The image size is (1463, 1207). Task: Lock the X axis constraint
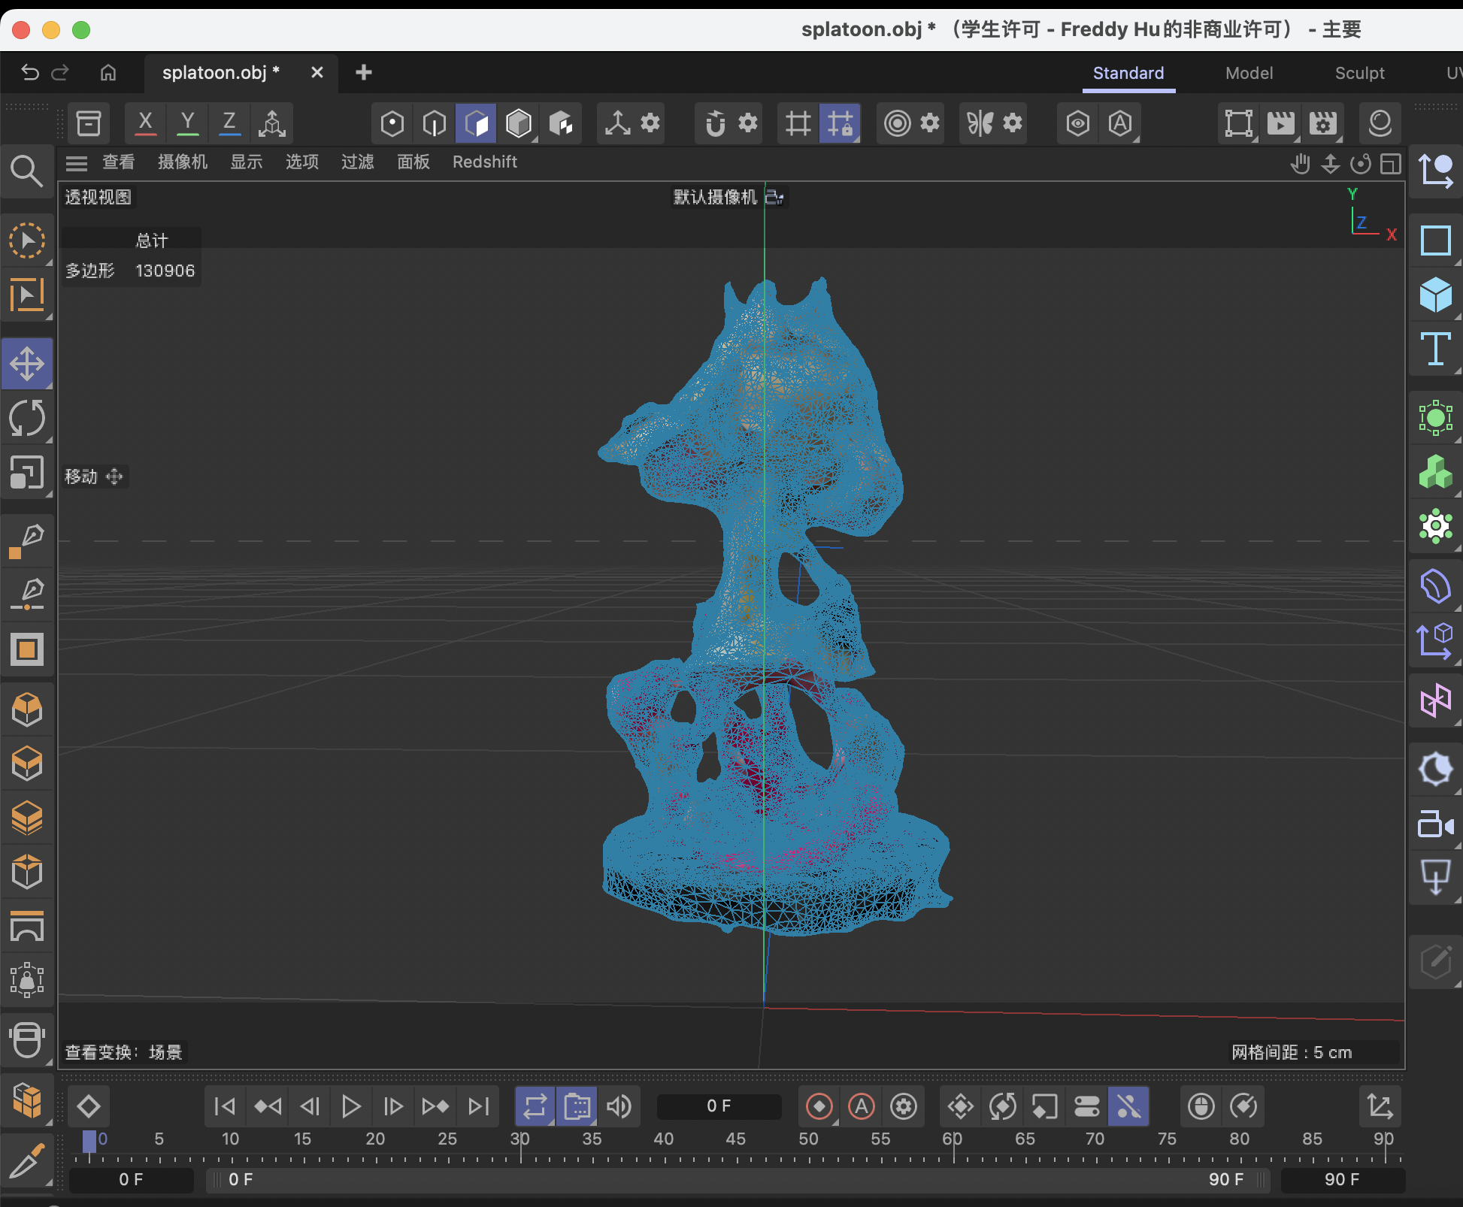tap(144, 123)
